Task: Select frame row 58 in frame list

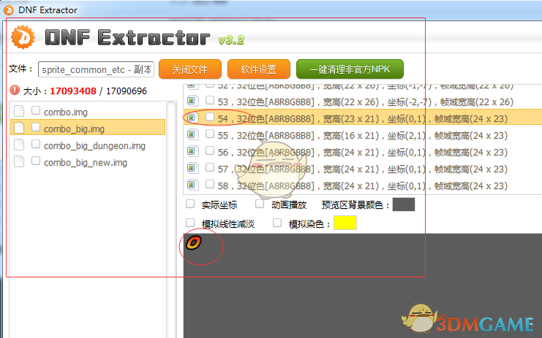Action: click(363, 186)
